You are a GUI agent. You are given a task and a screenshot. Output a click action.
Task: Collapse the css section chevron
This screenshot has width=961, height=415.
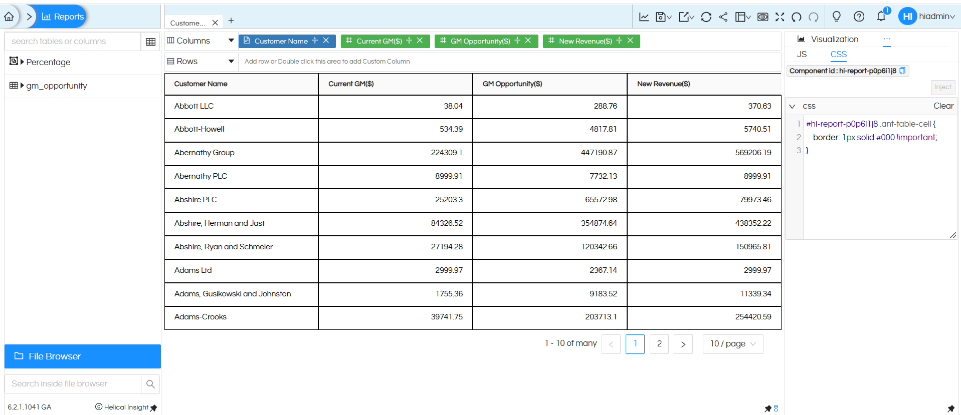(792, 106)
